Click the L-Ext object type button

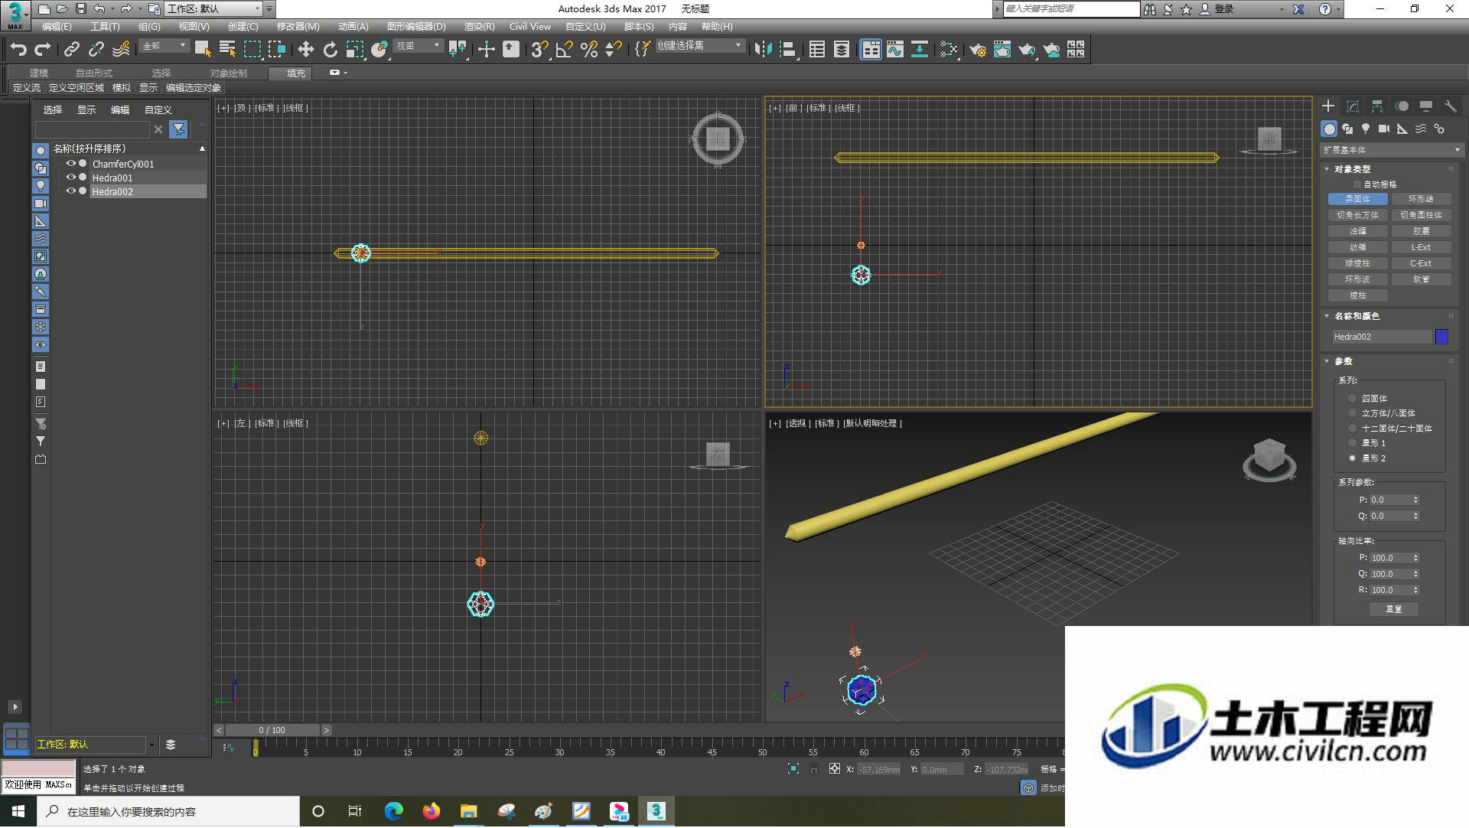1421,247
